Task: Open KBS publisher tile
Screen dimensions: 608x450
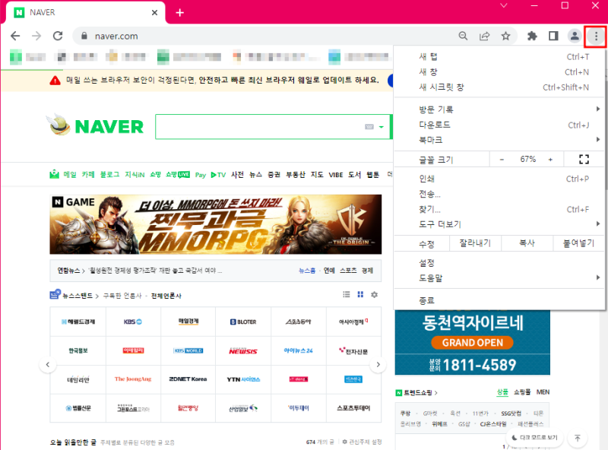Action: 133,322
